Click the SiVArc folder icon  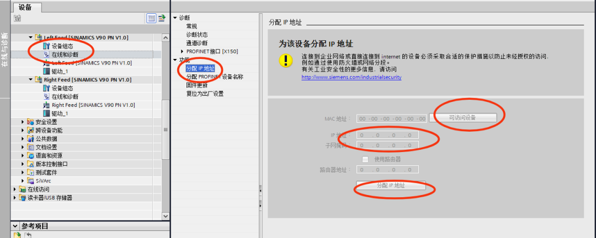(x=30, y=181)
